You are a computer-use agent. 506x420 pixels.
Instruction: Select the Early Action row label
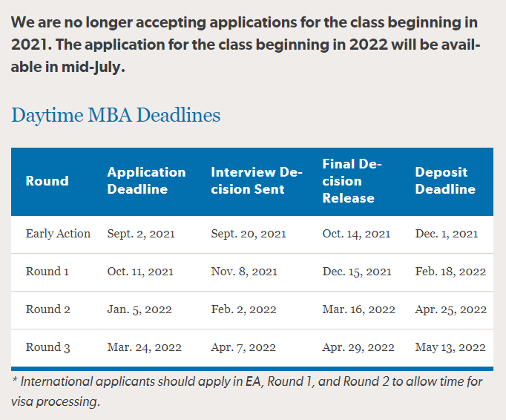58,234
